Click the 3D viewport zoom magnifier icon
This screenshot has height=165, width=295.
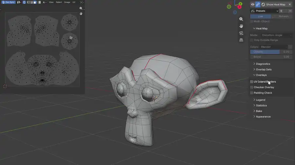241,19
